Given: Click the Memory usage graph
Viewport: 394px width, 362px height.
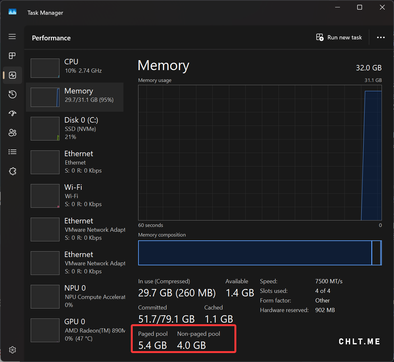Looking at the screenshot, I should pyautogui.click(x=260, y=153).
